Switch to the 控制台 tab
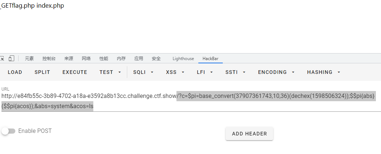The width and height of the screenshot is (381, 154). coord(49,59)
